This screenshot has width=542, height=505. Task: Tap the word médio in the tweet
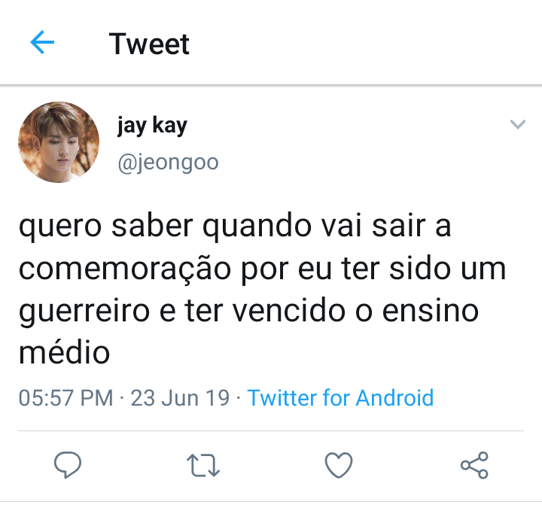coord(64,352)
